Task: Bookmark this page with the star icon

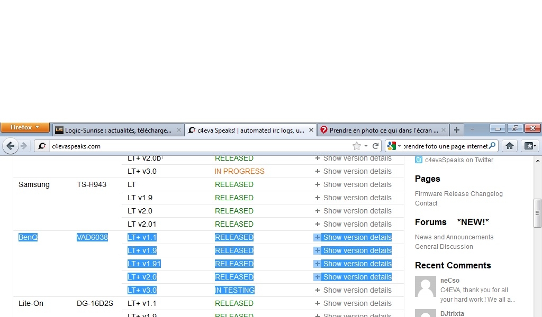Action: pyautogui.click(x=356, y=146)
